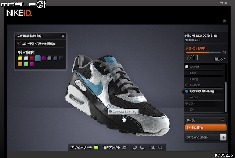Click the steps list scrollbar

[225, 97]
